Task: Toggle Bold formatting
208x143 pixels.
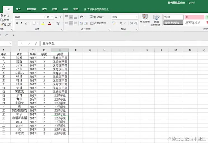Action: pyautogui.click(x=17, y=23)
